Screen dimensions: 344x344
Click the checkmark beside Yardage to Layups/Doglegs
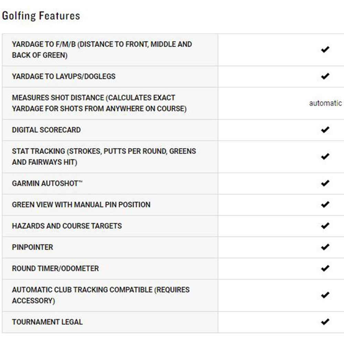(x=325, y=76)
